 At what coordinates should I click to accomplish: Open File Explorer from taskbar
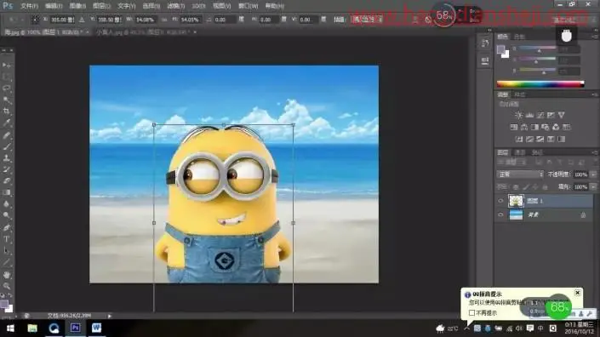(x=32, y=328)
